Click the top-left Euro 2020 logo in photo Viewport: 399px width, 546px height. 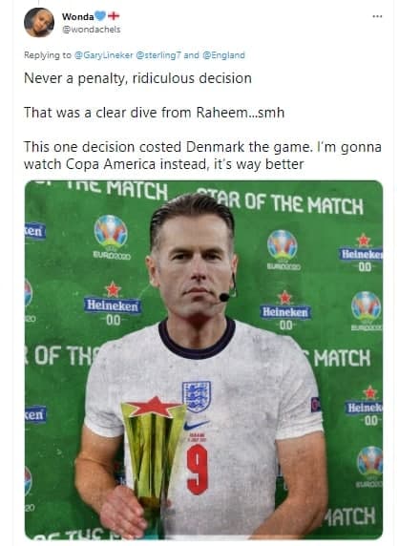tap(111, 237)
